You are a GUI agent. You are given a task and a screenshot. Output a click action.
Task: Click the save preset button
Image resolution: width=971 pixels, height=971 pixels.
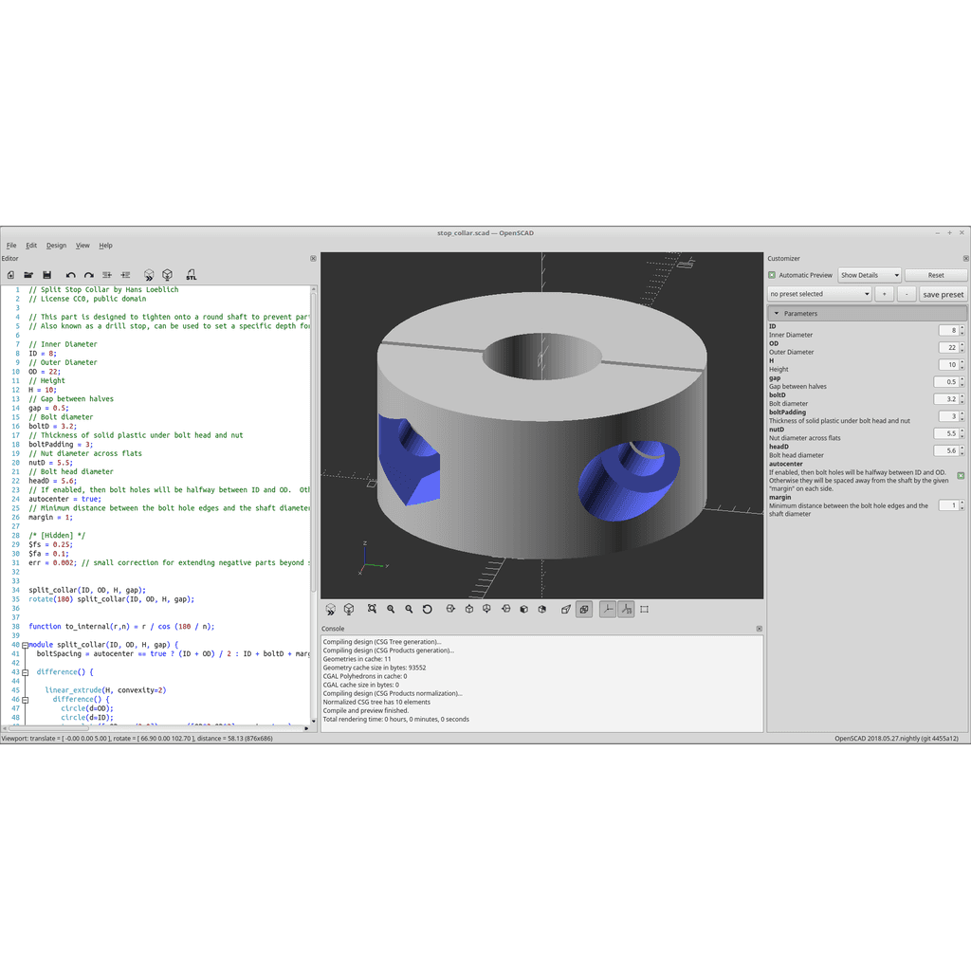(x=944, y=294)
